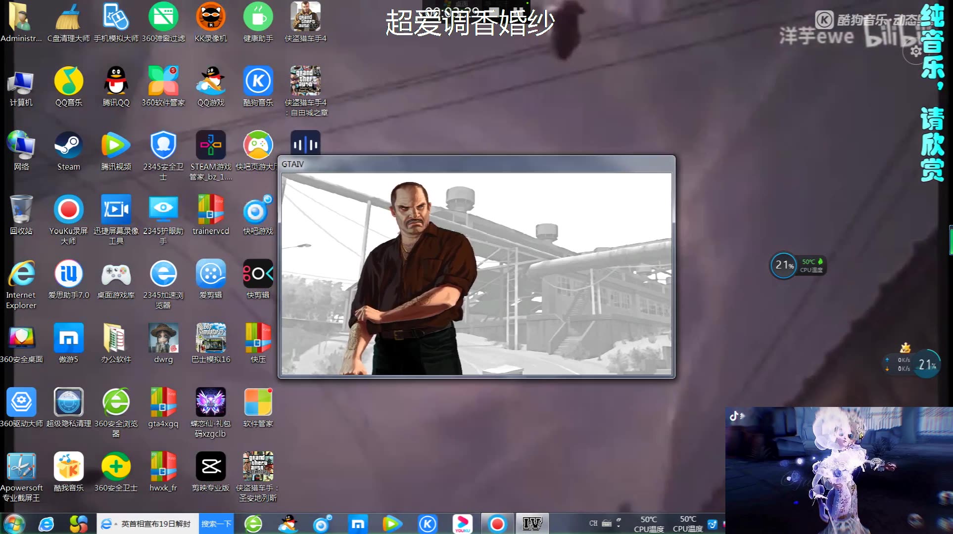Open 爱思助手7.0 desktop icon
Viewport: 953px width, 534px height.
click(68, 274)
